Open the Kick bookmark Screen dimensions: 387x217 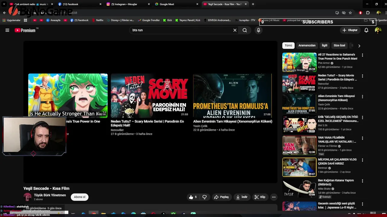click(x=167, y=20)
